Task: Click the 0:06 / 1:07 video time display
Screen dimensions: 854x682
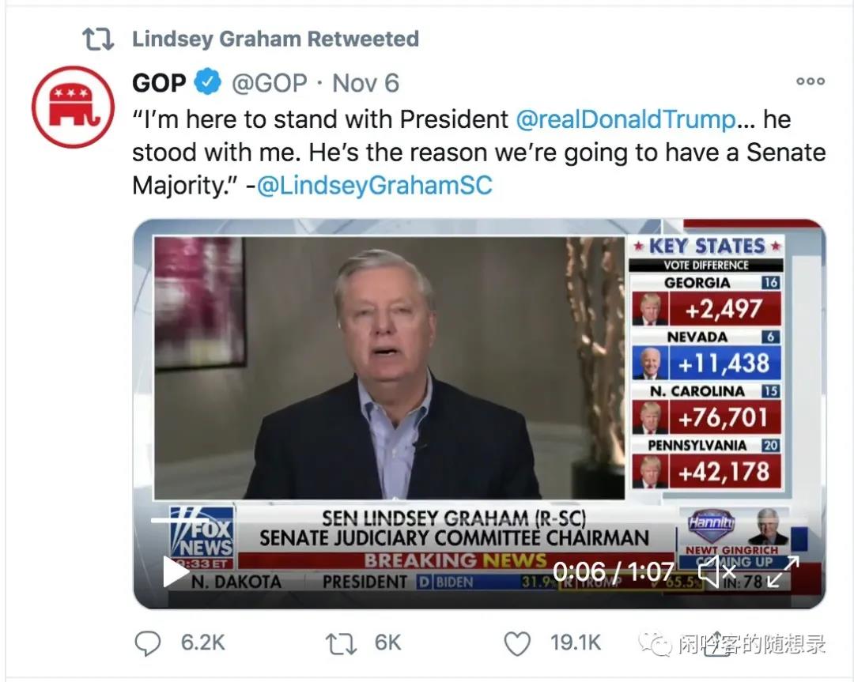Action: click(x=613, y=571)
